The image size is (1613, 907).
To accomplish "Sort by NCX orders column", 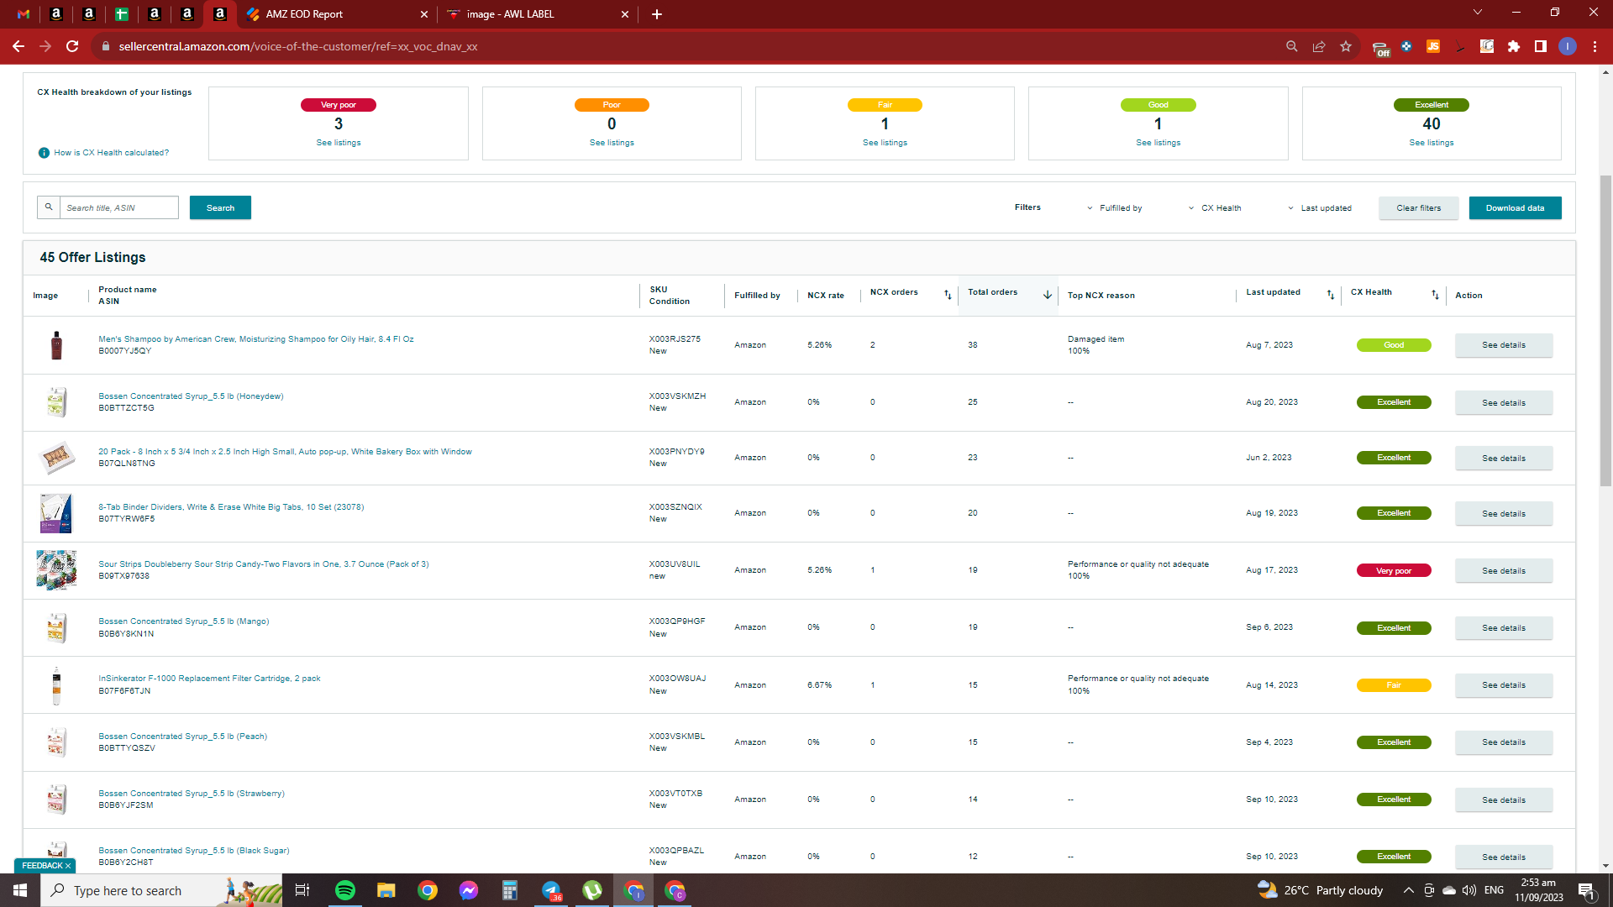I will (948, 295).
